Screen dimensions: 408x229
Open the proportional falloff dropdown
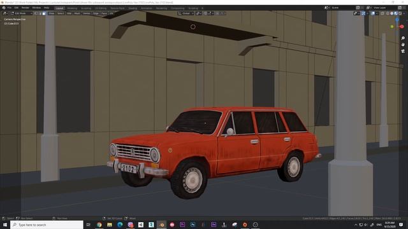coord(222,13)
